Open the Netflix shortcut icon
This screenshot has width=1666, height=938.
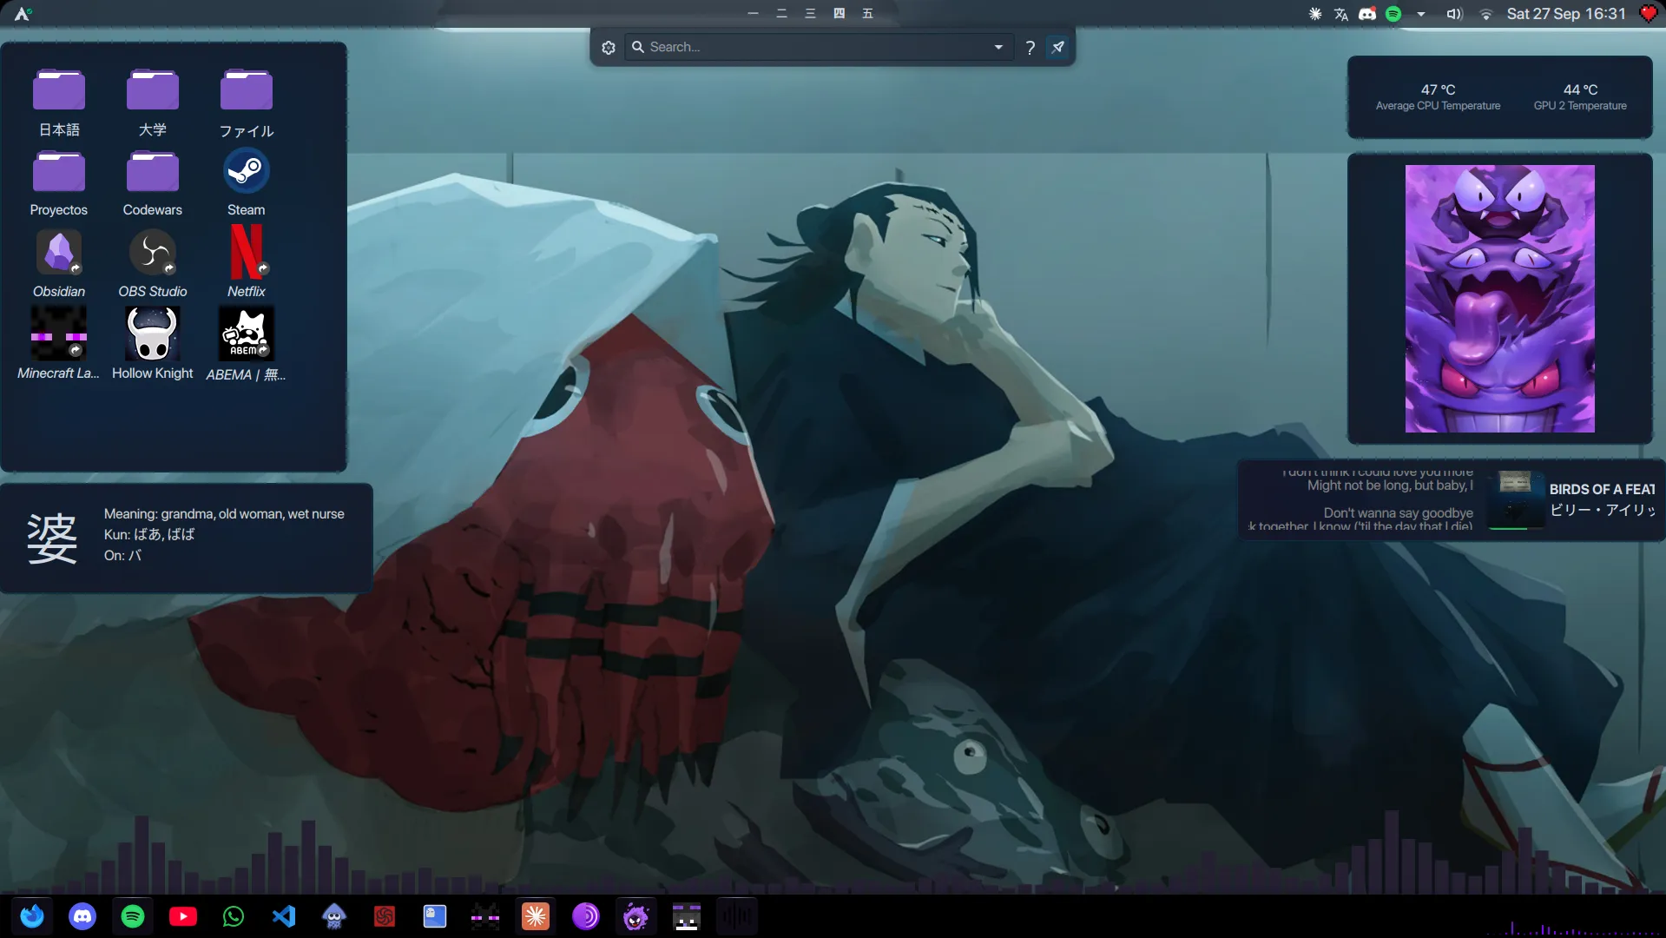[246, 253]
